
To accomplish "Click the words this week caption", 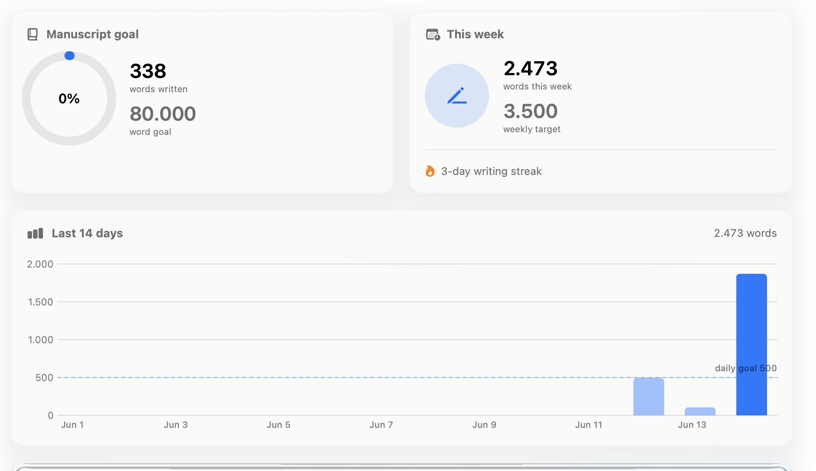I will pos(537,86).
